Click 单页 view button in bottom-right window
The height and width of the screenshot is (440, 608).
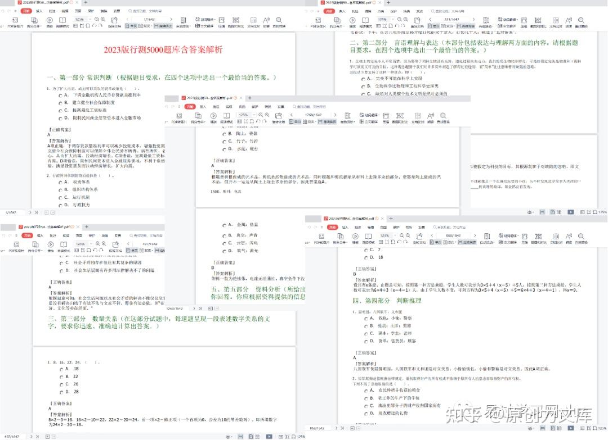[x=436, y=242]
